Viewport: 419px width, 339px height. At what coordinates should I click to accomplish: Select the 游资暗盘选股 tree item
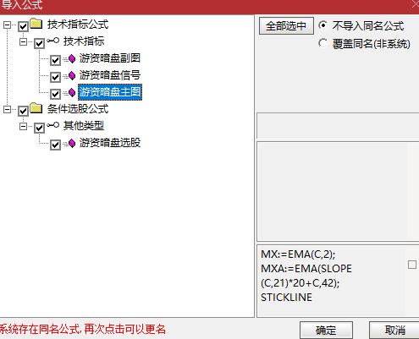[x=110, y=143]
